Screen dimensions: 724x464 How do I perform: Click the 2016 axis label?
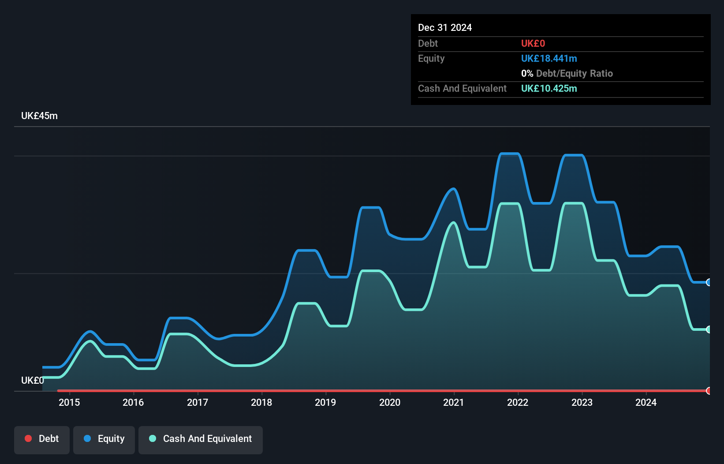point(133,402)
